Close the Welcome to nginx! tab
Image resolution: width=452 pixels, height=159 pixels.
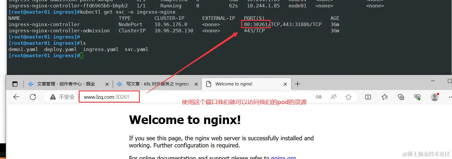pyautogui.click(x=285, y=84)
